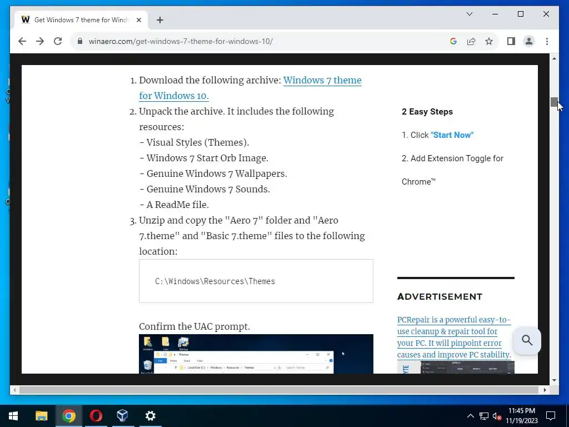Go forward with the forward arrow
This screenshot has height=427, width=569.
click(x=40, y=41)
